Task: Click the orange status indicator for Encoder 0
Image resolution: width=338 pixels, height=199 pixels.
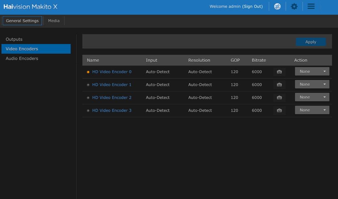Action: tap(88, 72)
